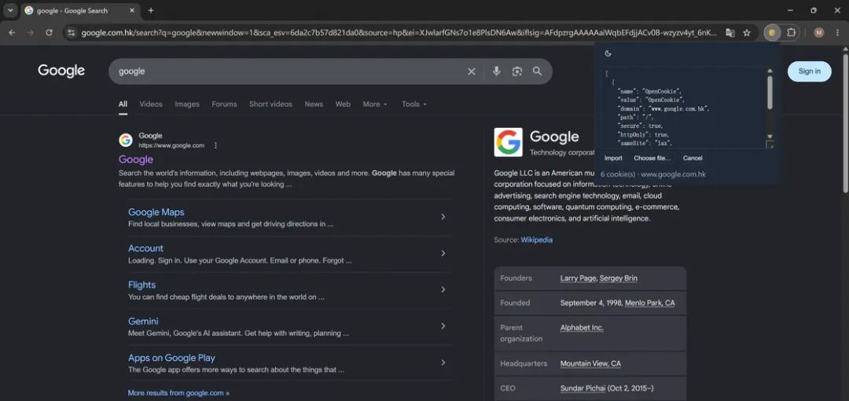This screenshot has width=849, height=401.
Task: Expand Flights row chevron
Action: (x=443, y=290)
